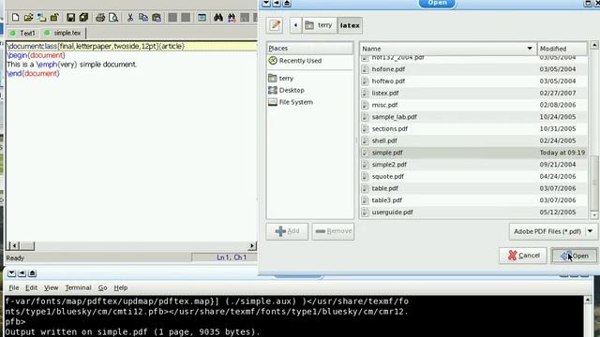The height and width of the screenshot is (337, 600).
Task: Switch to the Text1 editor tab
Action: click(22, 34)
